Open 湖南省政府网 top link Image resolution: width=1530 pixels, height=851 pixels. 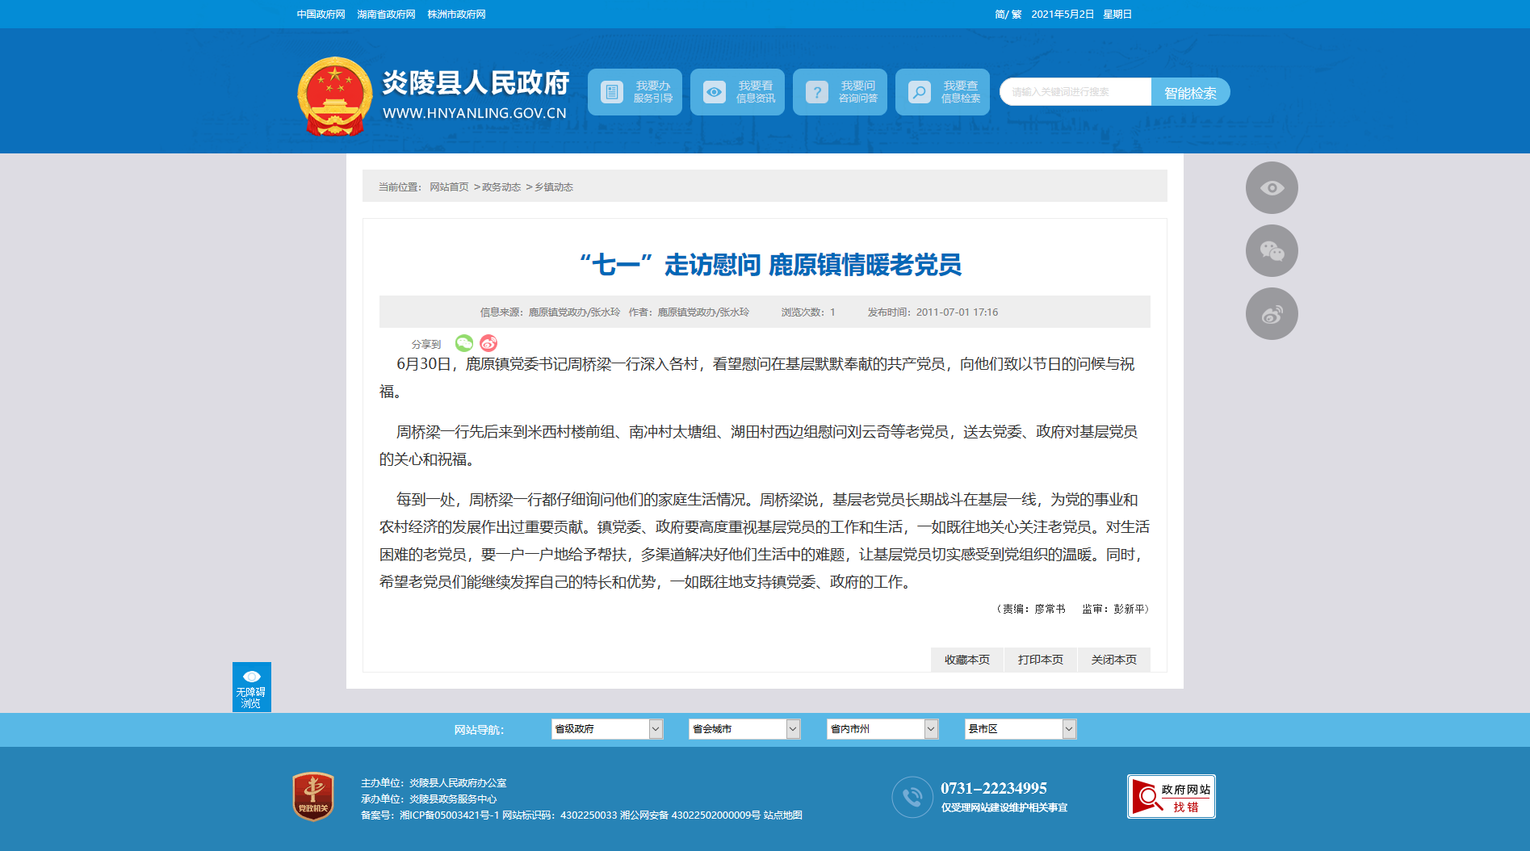[x=386, y=15]
